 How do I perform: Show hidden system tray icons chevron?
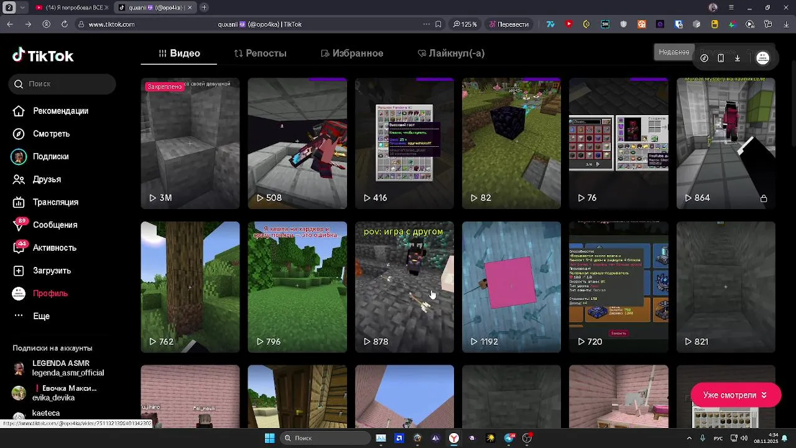pyautogui.click(x=689, y=438)
